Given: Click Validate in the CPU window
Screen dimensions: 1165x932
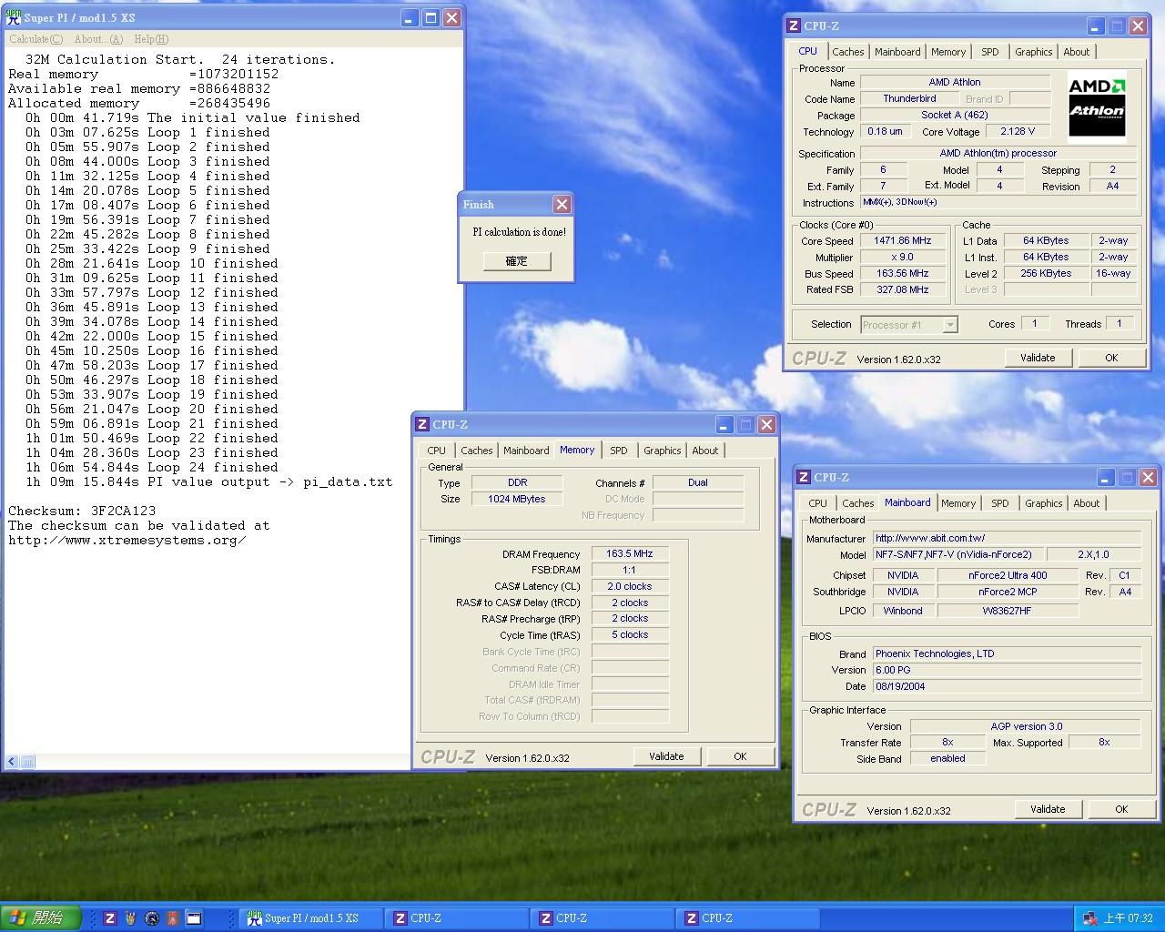Looking at the screenshot, I should pos(1038,358).
